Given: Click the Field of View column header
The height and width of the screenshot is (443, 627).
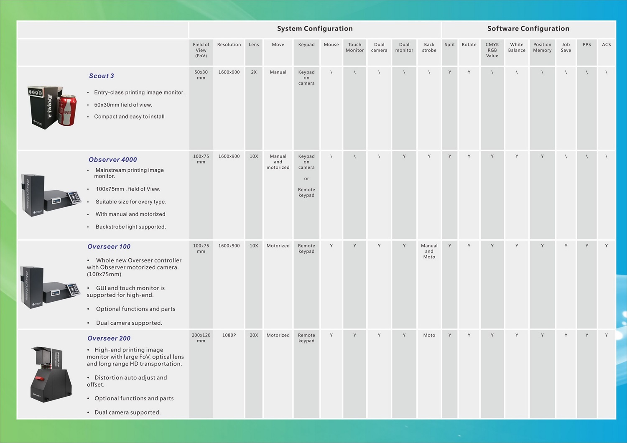Looking at the screenshot, I should coord(201,50).
